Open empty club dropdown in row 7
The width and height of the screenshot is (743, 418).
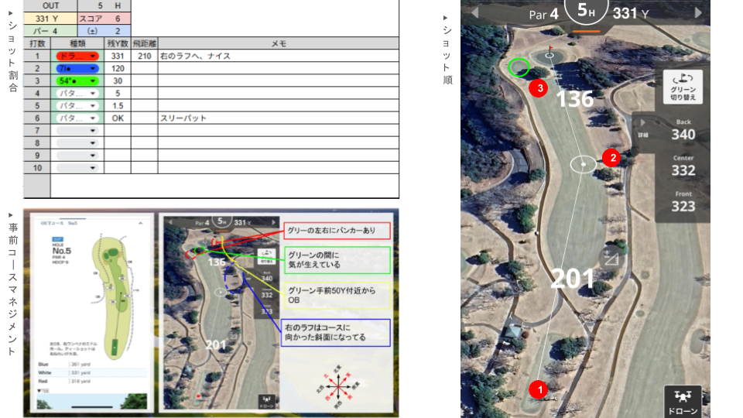pos(77,131)
